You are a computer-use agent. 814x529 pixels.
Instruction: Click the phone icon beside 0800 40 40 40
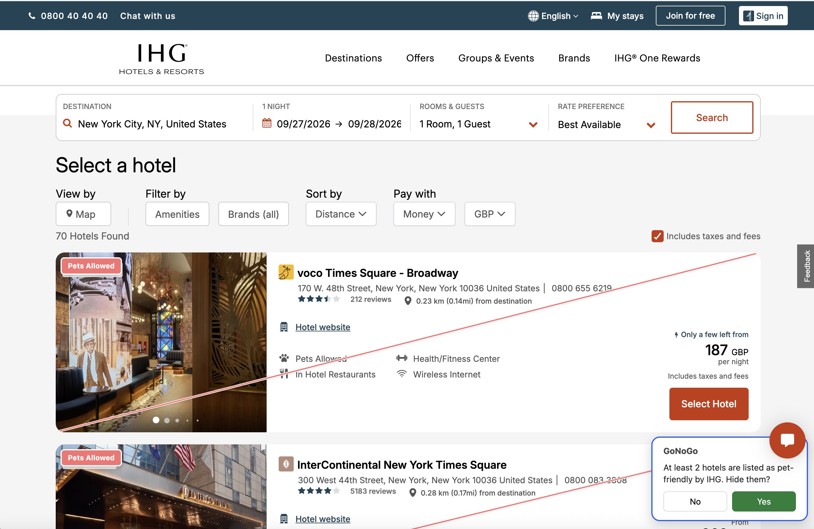click(31, 16)
